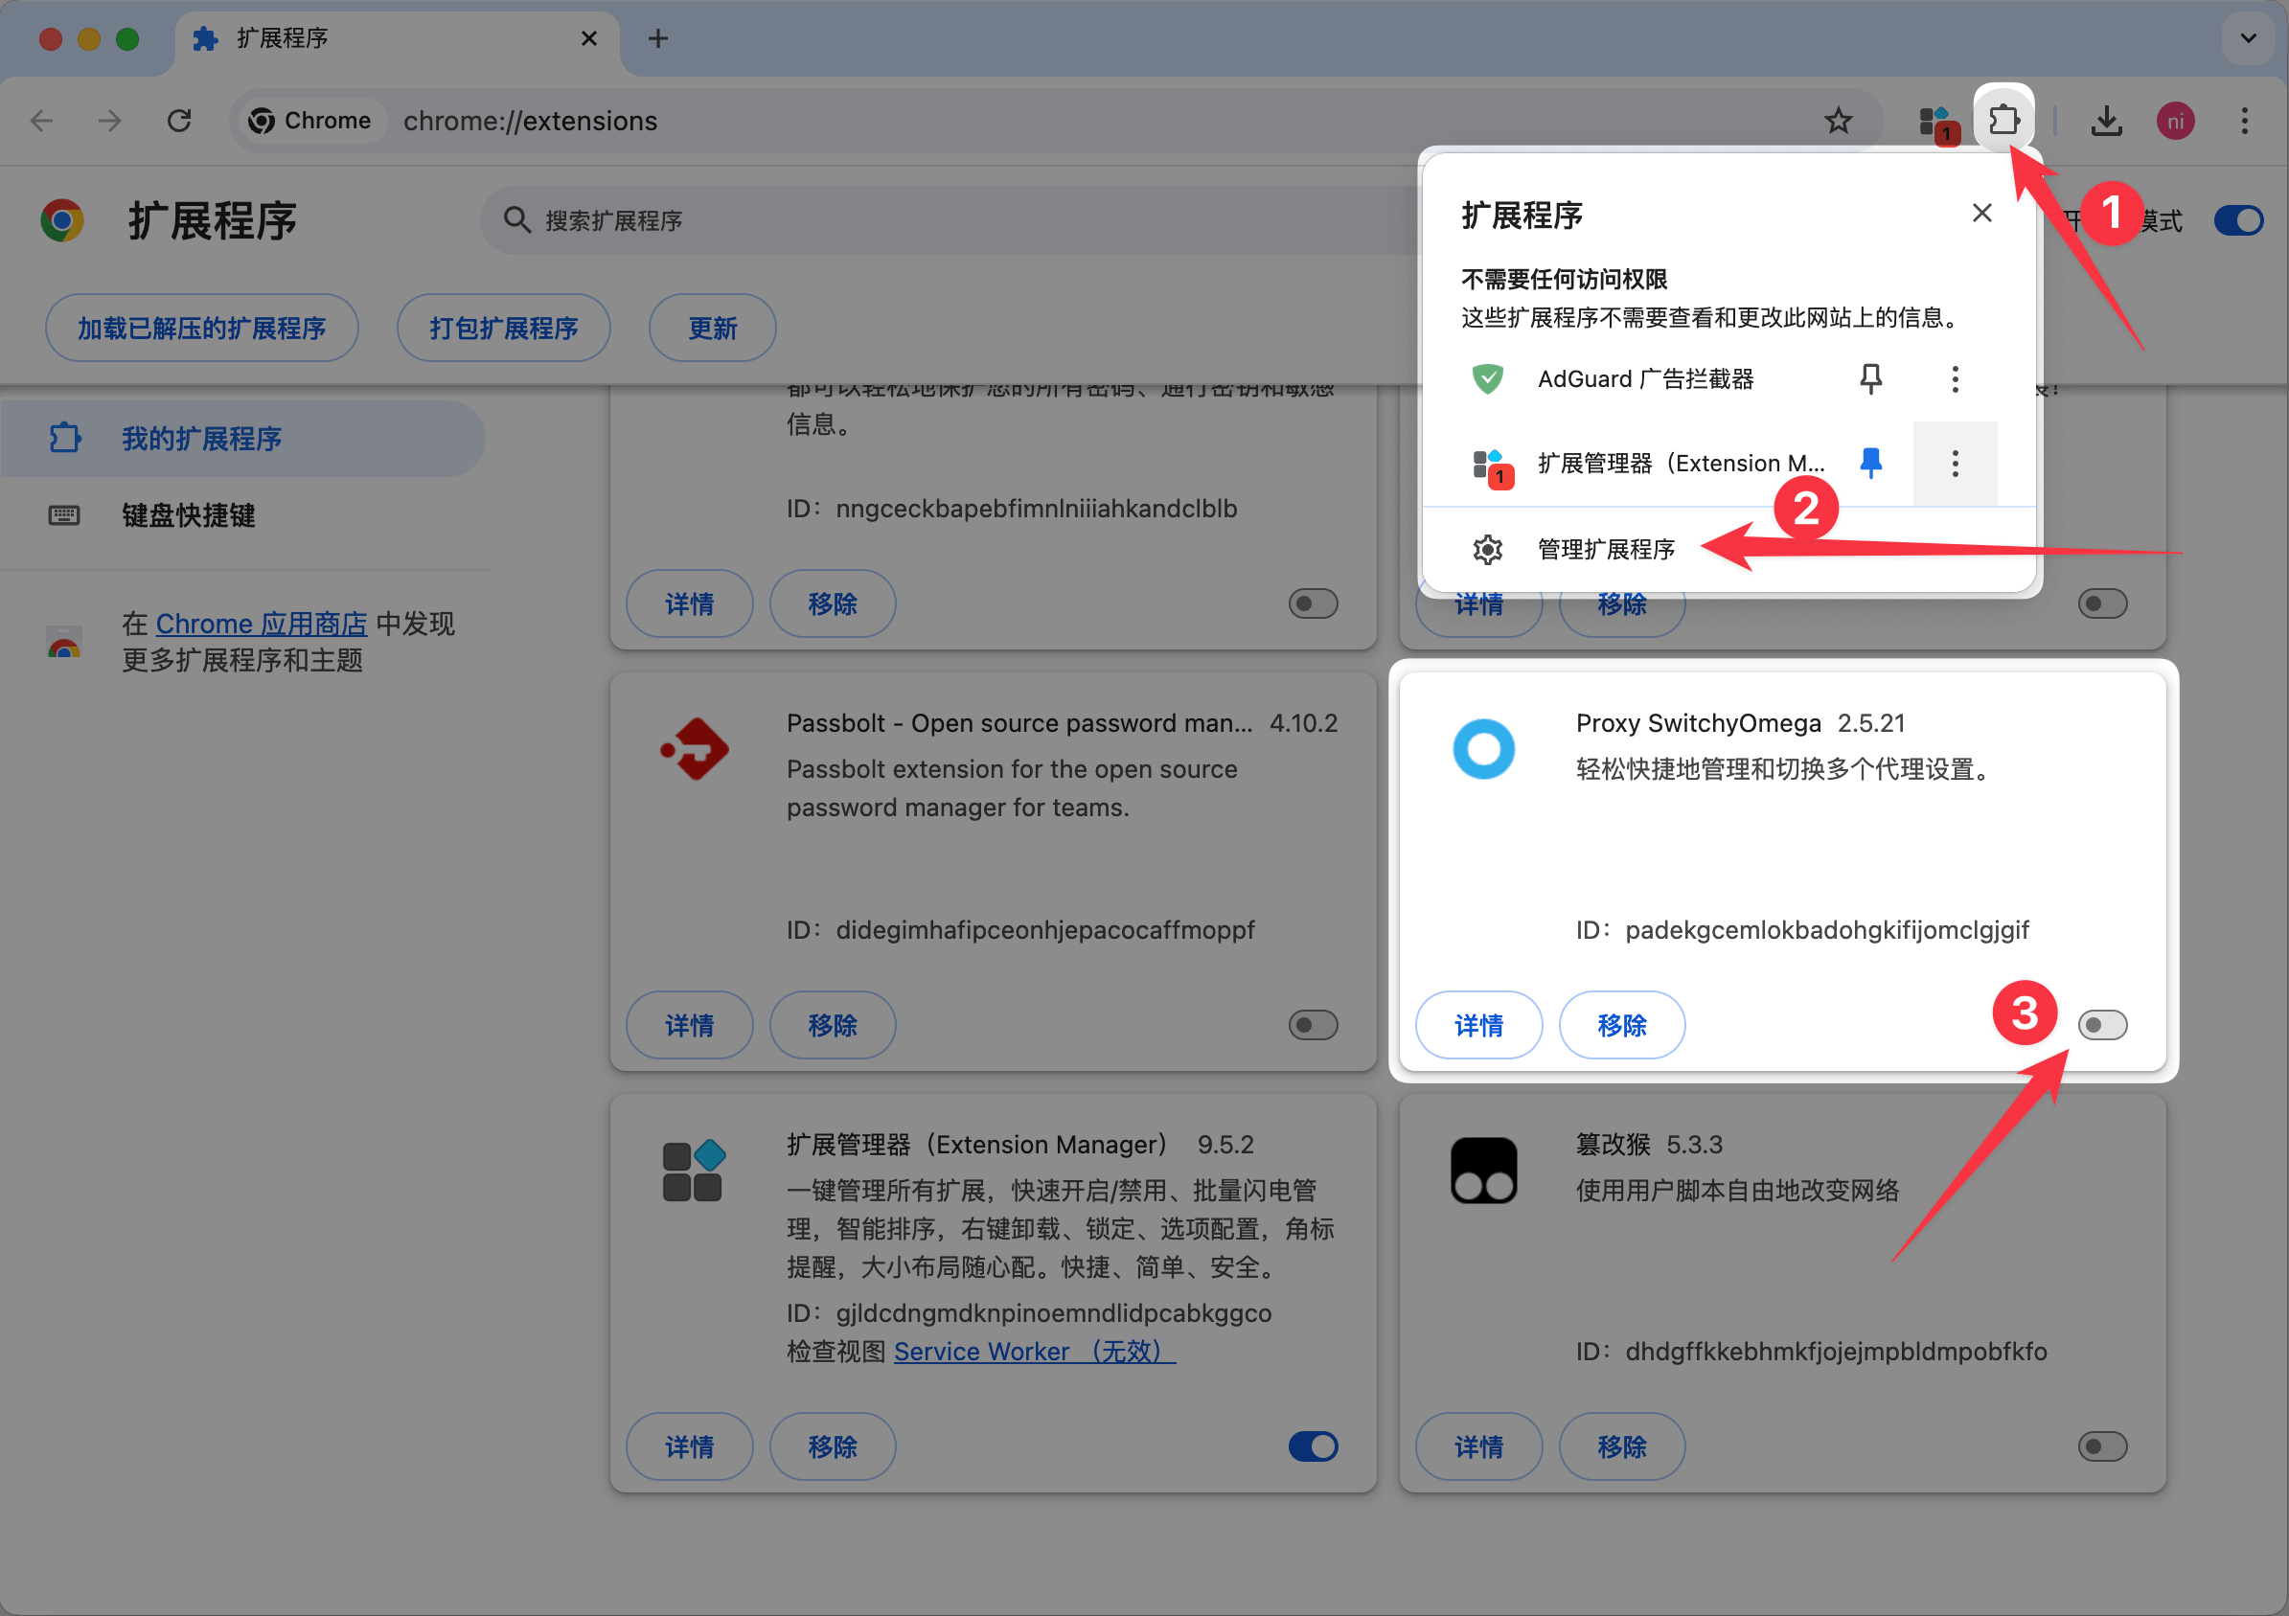Disable the Extension Manager card toggle
Image resolution: width=2289 pixels, height=1616 pixels.
click(1312, 1446)
